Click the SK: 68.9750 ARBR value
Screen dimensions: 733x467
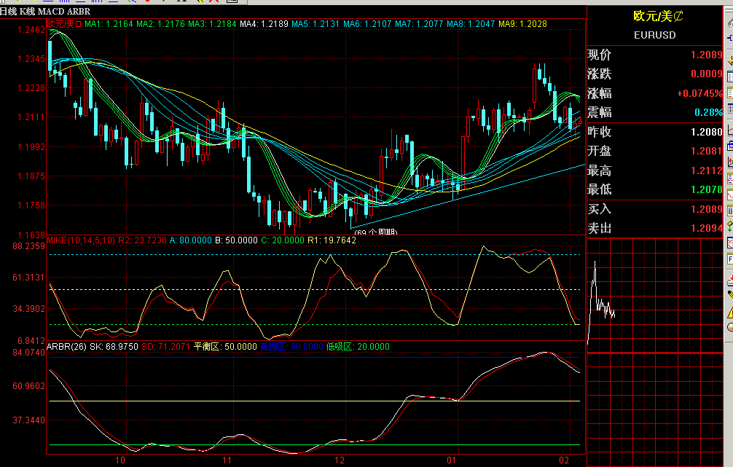[114, 347]
